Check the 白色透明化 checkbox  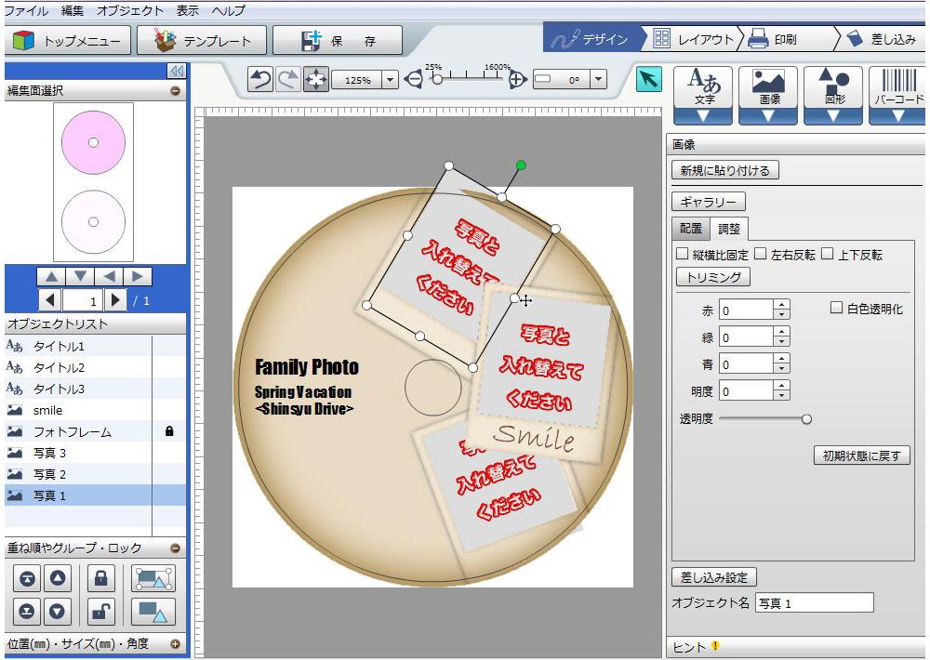point(835,308)
